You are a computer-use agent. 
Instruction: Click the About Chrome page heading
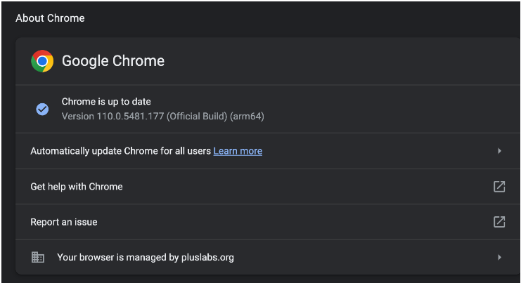click(50, 18)
